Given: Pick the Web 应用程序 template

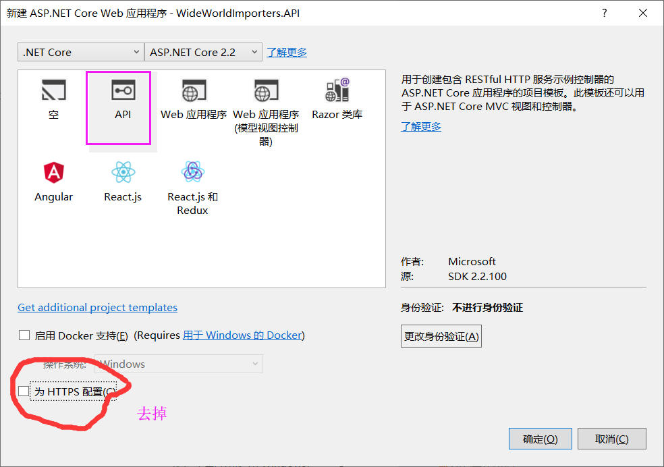Looking at the screenshot, I should coord(194,99).
